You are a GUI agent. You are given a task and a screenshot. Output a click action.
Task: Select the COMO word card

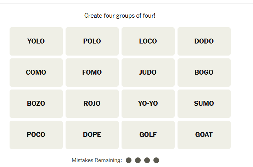[36, 73]
